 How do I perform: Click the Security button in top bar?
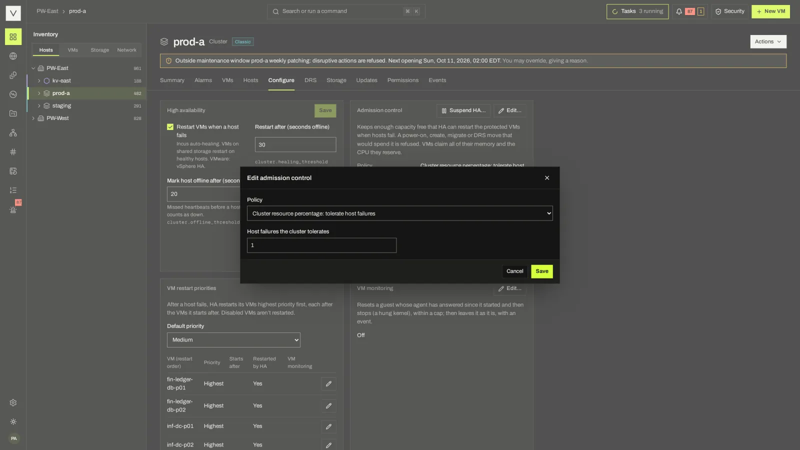click(729, 11)
